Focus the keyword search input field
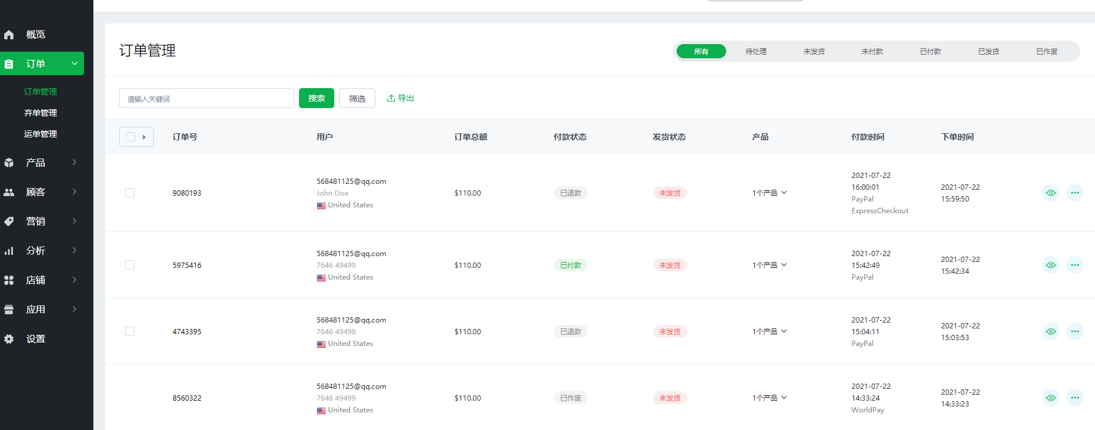This screenshot has width=1095, height=430. click(x=206, y=99)
